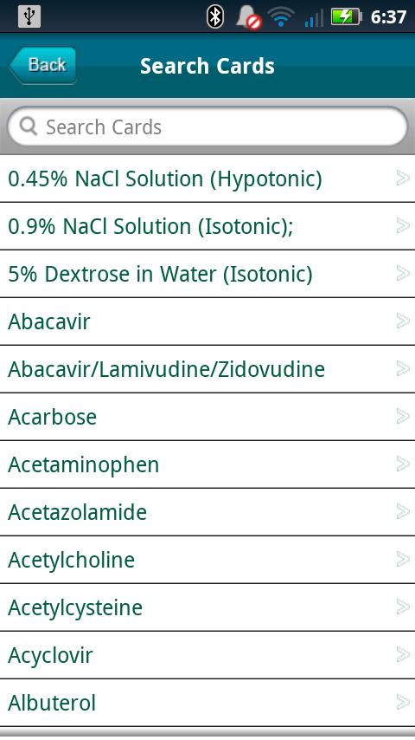Focus the Search Cards text field
The image size is (415, 740).
click(207, 127)
